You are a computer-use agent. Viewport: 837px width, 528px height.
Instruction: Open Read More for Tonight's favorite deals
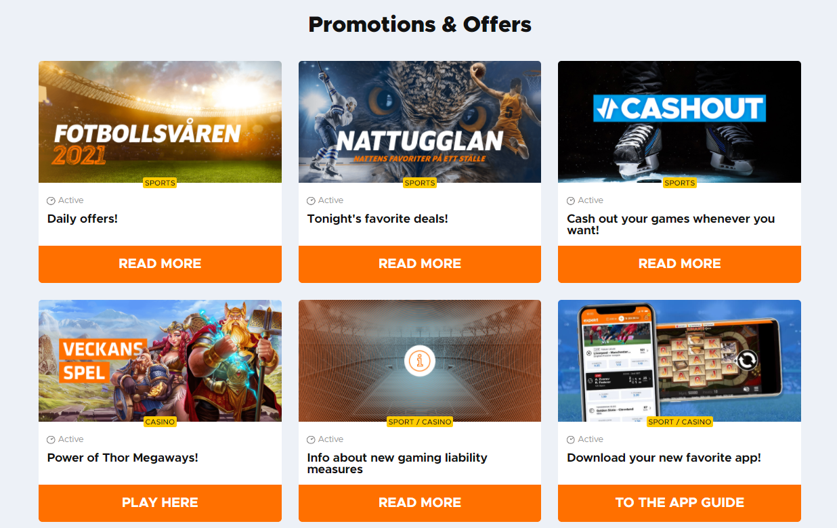click(420, 264)
